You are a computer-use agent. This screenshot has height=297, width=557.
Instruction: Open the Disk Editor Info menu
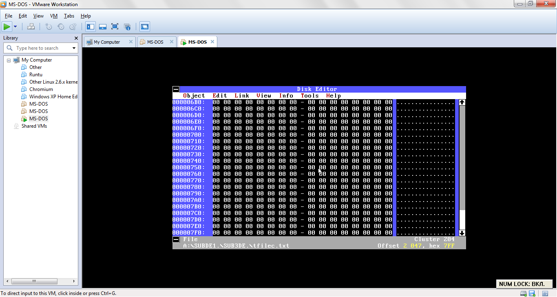286,96
